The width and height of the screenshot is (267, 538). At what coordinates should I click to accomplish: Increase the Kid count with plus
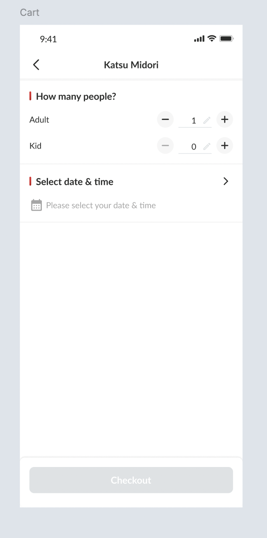pyautogui.click(x=225, y=146)
